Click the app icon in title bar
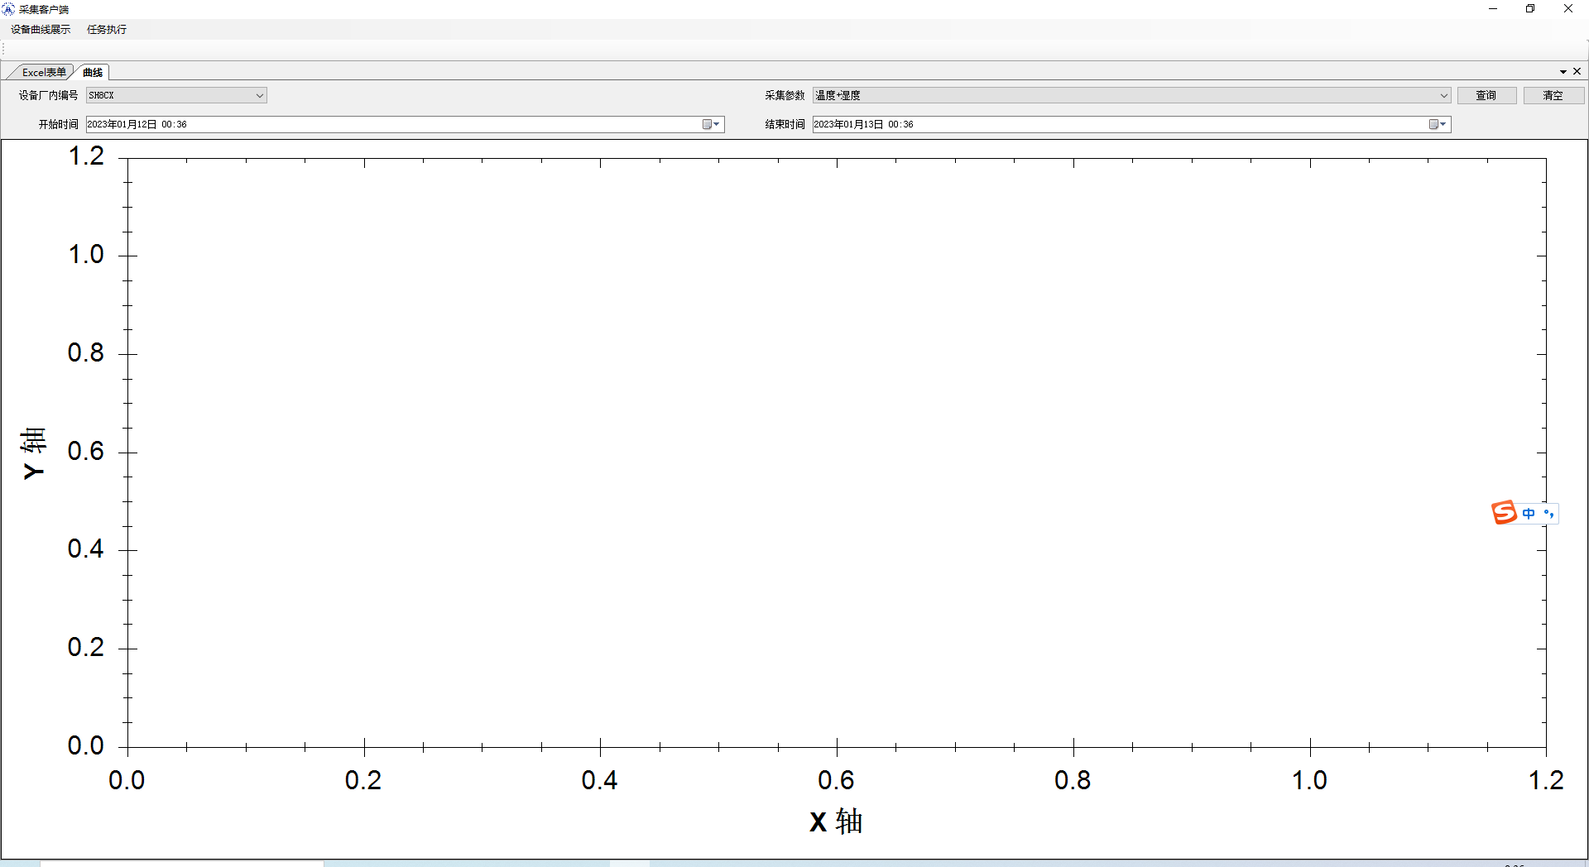The width and height of the screenshot is (1589, 867). (8, 9)
